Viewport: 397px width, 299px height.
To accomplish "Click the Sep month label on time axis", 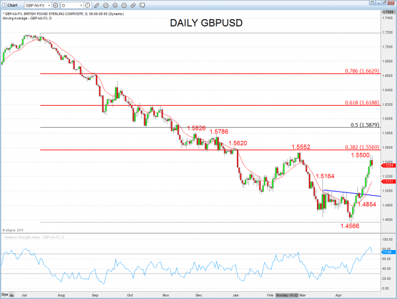I will 95,295.
